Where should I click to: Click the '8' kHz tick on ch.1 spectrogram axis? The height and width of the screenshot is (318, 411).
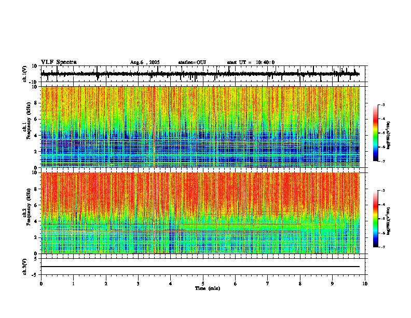point(36,103)
